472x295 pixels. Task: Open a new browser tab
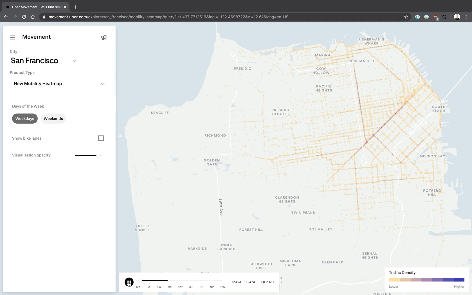(76, 7)
